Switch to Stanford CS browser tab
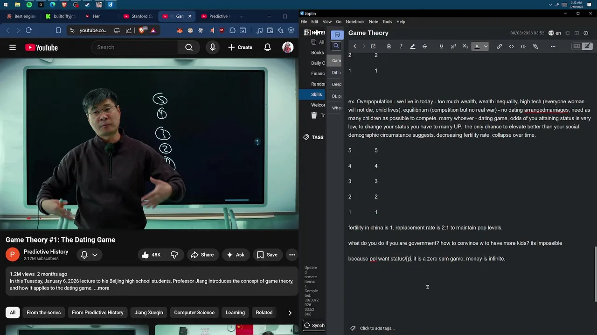This screenshot has width=597, height=335. pyautogui.click(x=138, y=16)
